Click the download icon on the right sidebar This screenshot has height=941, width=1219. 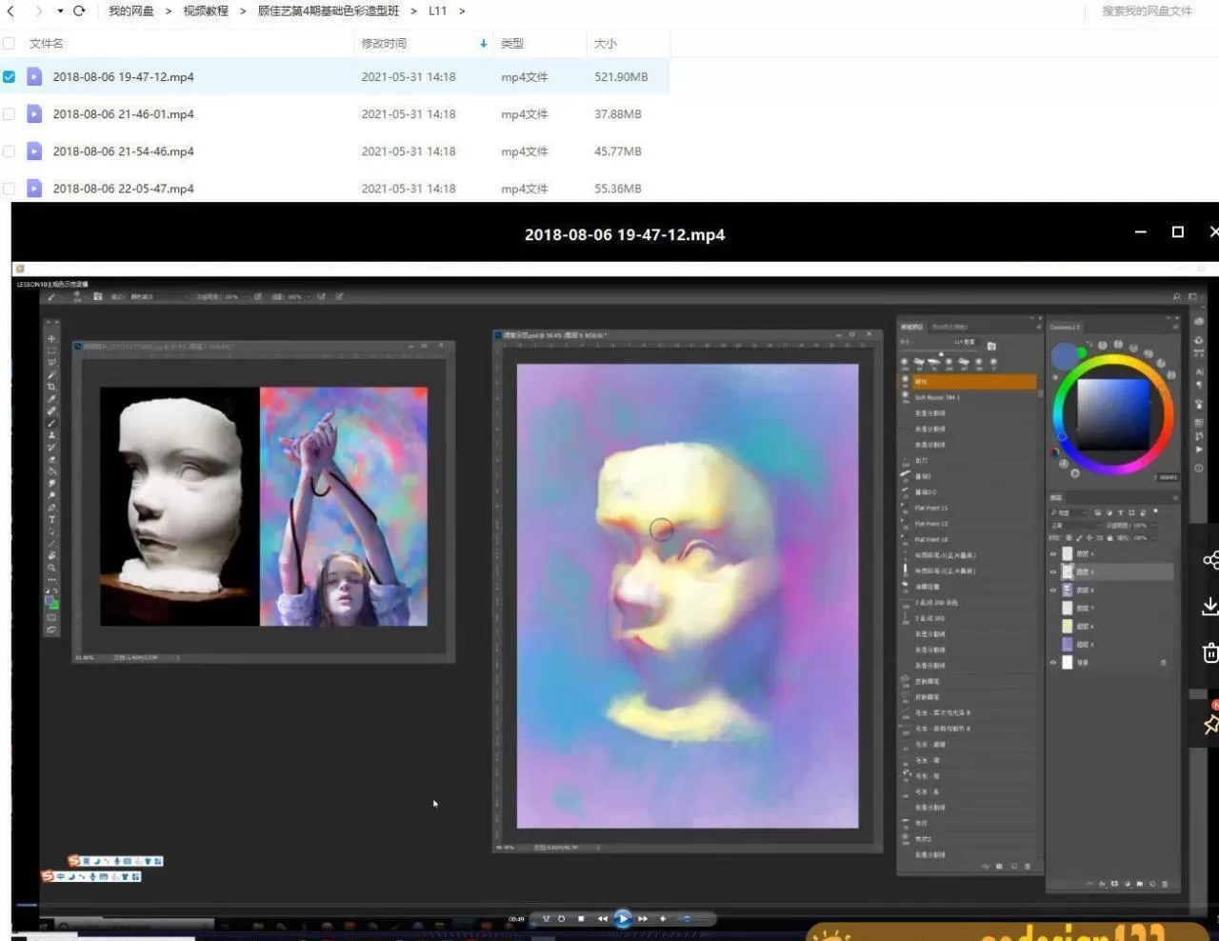click(1210, 606)
